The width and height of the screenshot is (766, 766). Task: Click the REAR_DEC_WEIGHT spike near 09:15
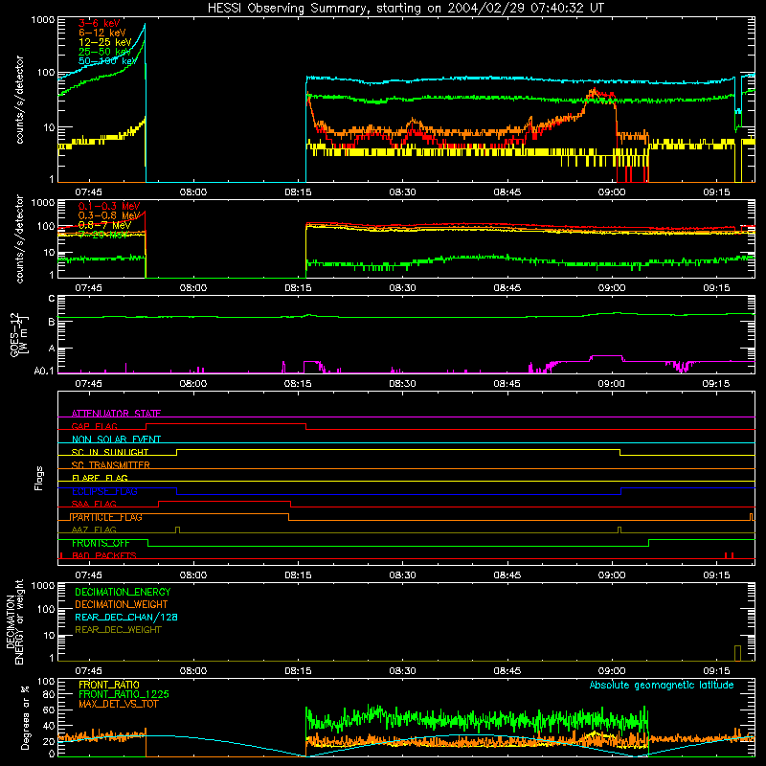point(737,653)
